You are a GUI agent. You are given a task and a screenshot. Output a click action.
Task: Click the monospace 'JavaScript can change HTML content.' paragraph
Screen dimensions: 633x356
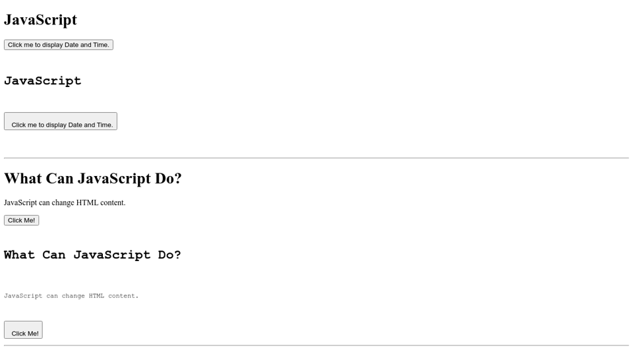71,296
